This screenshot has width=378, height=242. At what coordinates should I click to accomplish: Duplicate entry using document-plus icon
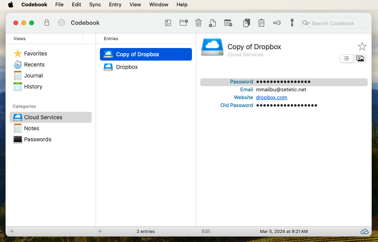tap(213, 23)
